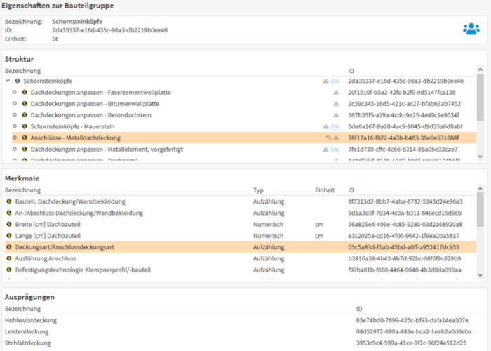Select Ausführung Anschluss row

click(241, 258)
